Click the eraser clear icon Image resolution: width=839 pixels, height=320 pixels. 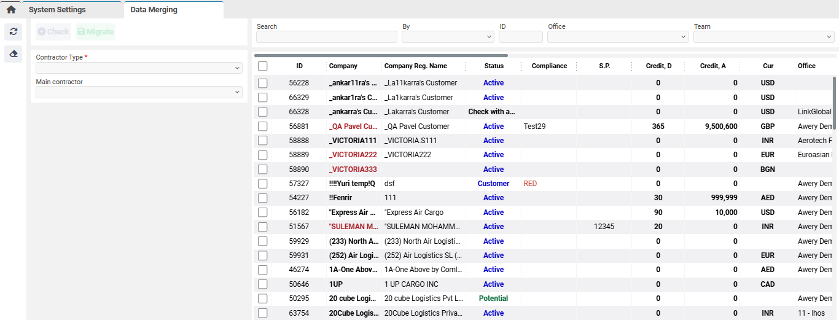pos(14,54)
